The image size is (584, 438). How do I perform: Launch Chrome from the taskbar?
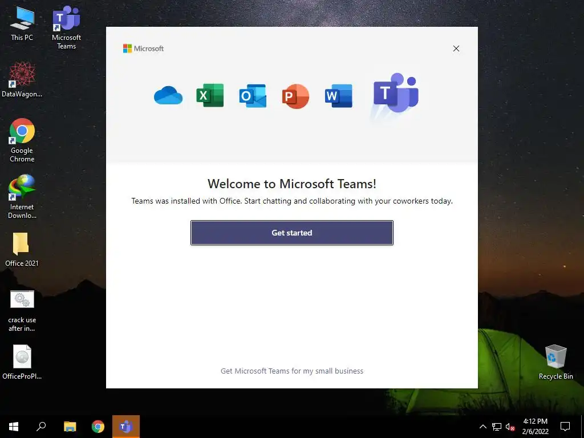pyautogui.click(x=98, y=427)
